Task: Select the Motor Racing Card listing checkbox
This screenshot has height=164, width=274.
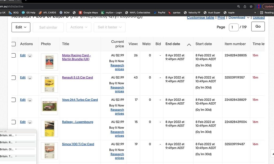Action: tap(13, 55)
